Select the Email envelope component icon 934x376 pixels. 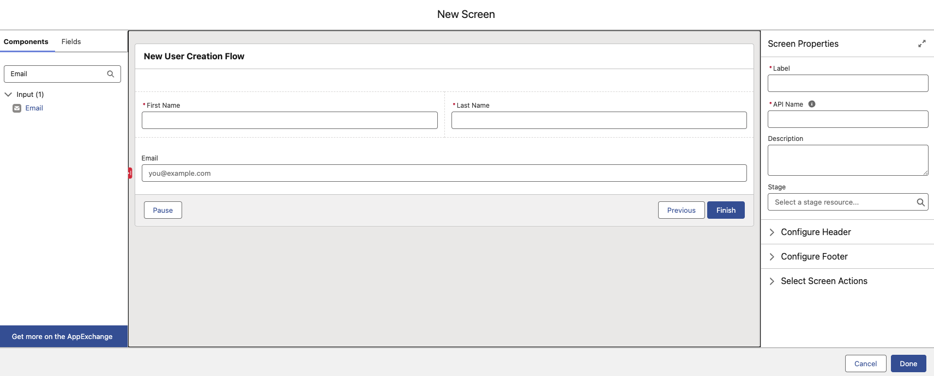[x=17, y=108]
